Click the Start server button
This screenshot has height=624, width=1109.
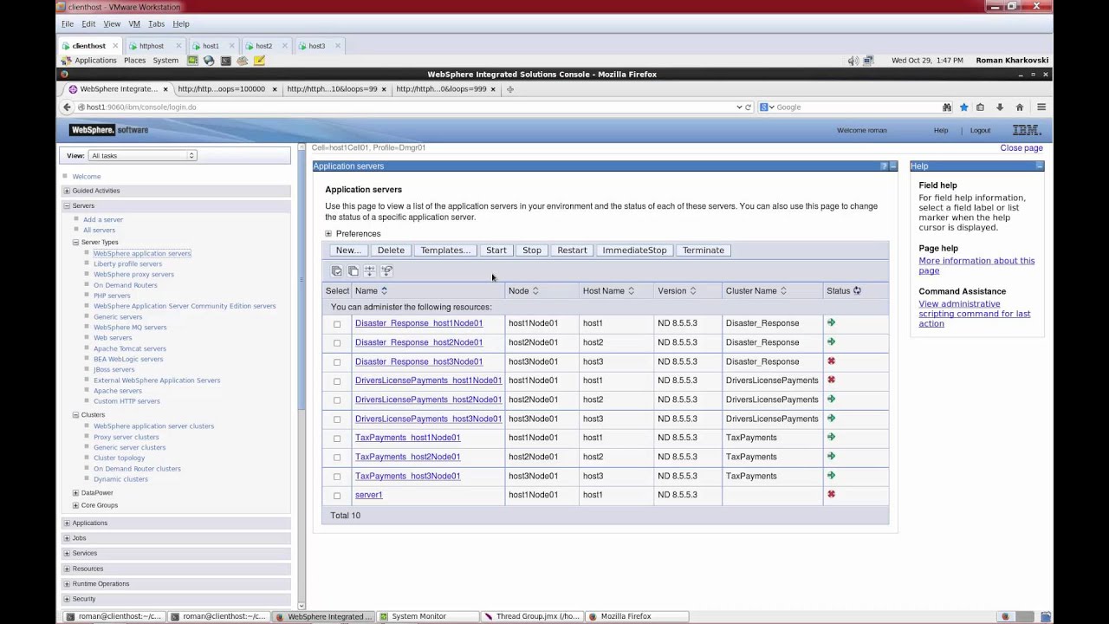point(496,250)
